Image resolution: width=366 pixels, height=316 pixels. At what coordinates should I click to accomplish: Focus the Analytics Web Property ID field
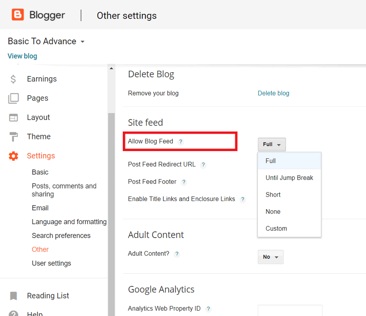(290, 310)
